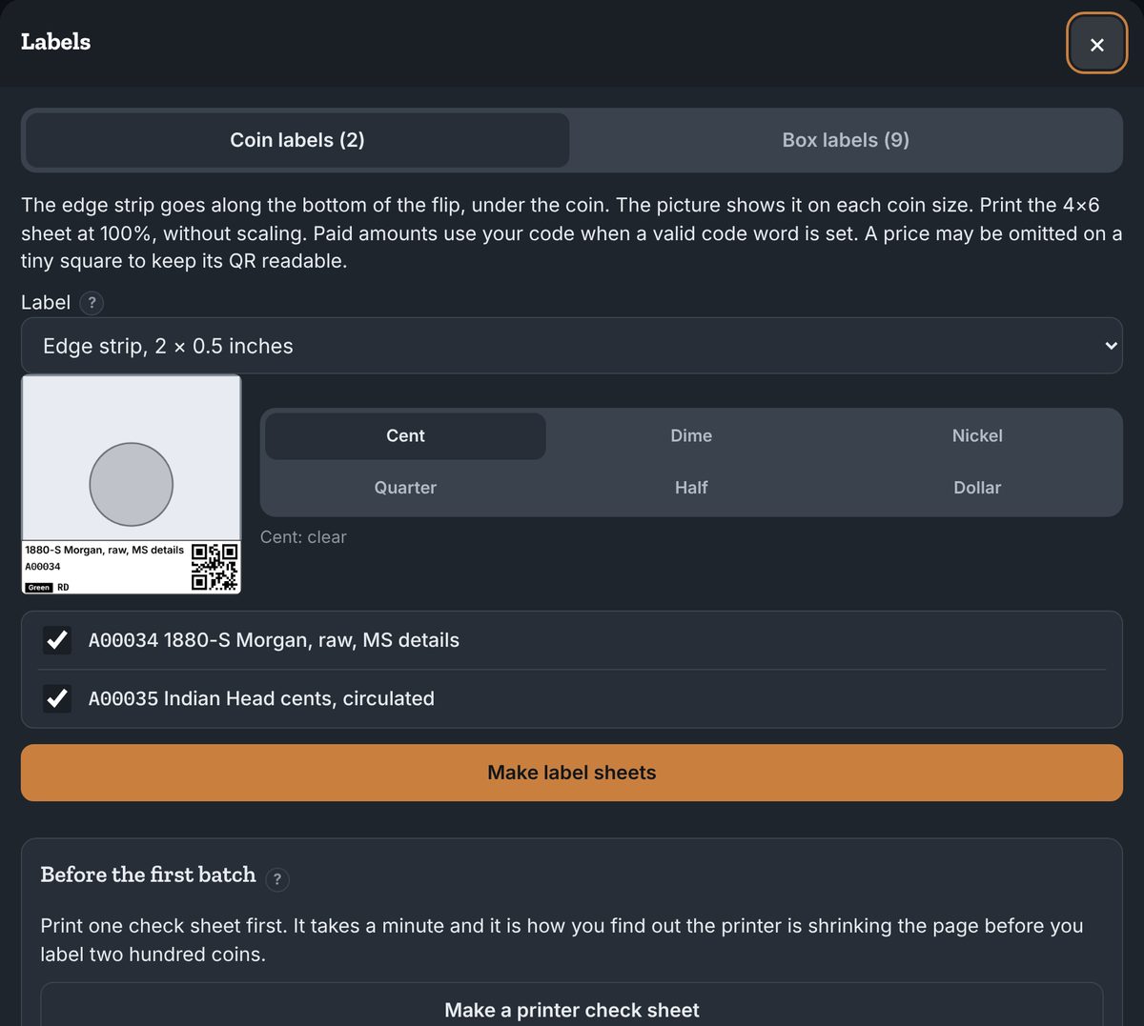Switch to the Box labels tab

[846, 140]
